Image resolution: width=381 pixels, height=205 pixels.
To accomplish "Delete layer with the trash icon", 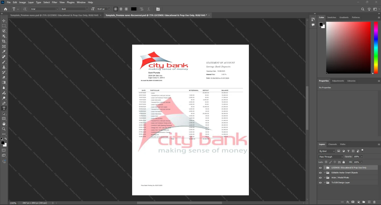I will (374, 202).
